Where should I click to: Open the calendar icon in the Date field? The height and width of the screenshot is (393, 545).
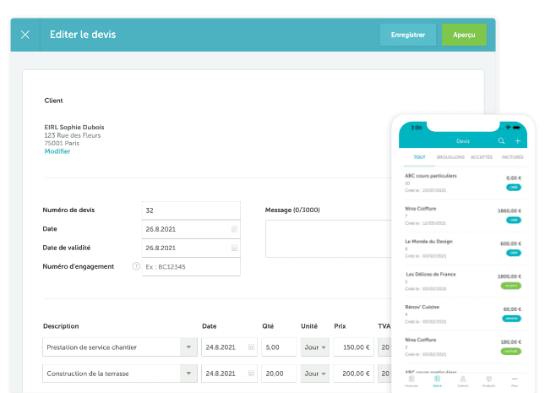[x=234, y=229]
